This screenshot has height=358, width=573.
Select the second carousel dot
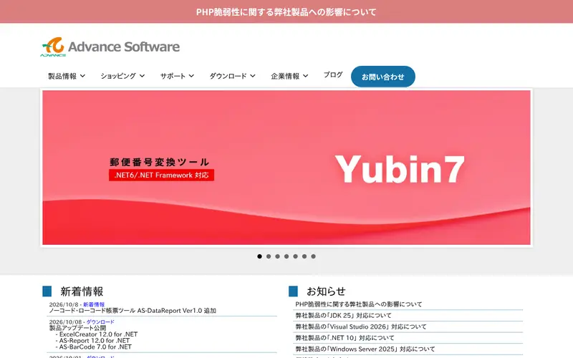pos(269,256)
